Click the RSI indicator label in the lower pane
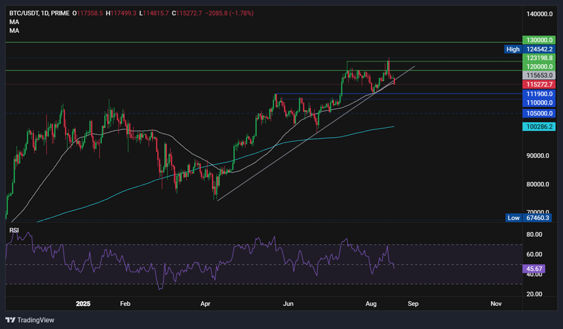563x329 pixels. coord(13,230)
